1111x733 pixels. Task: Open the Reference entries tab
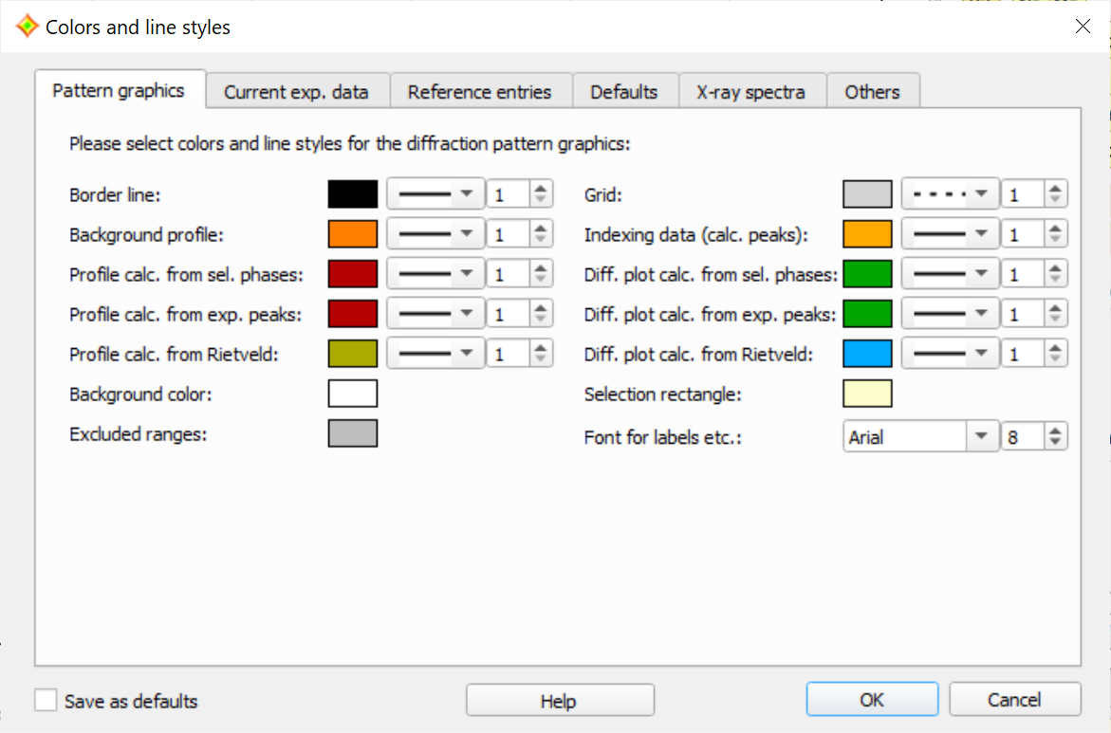(479, 92)
